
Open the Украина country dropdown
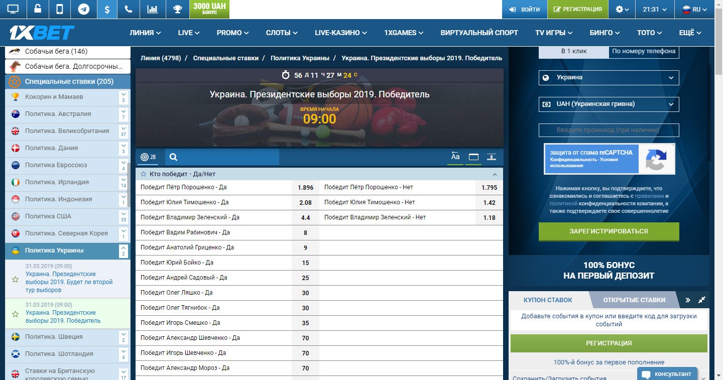click(609, 78)
